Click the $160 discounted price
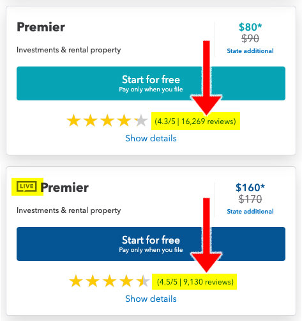The height and width of the screenshot is (321, 302). pos(250,187)
